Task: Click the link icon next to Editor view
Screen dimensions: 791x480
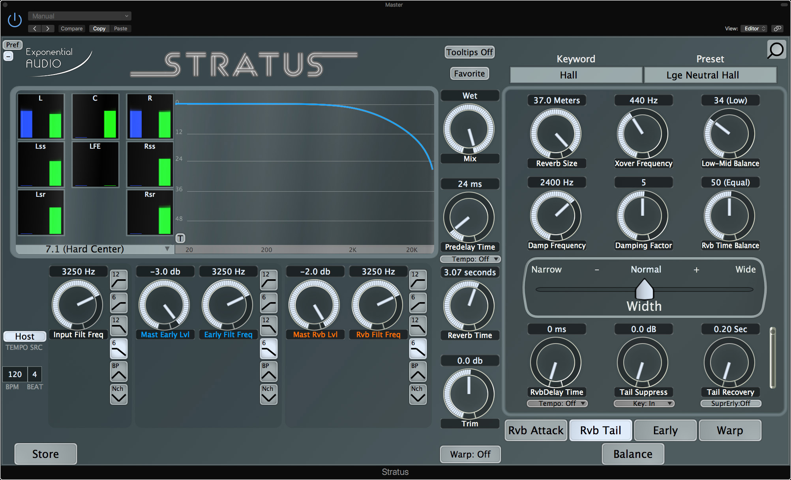Action: (777, 28)
